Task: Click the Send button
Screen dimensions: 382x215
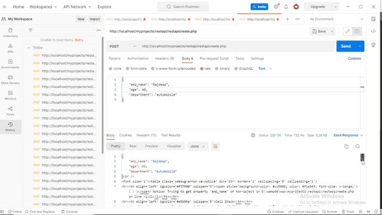Action: (x=346, y=47)
